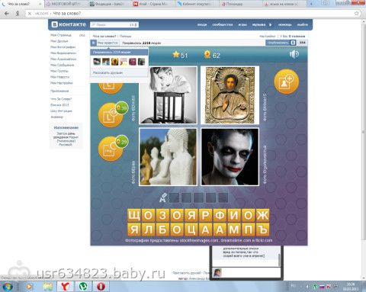Viewport: 366px width, 292px height.
Task: Open the Opera browser taskbar icon
Action: (x=101, y=287)
